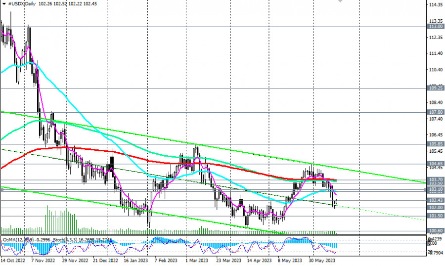Viewport: 445px width, 266px height.
Task: Click the OsMA(12,26,9) indicator label
Action: click(x=18, y=240)
